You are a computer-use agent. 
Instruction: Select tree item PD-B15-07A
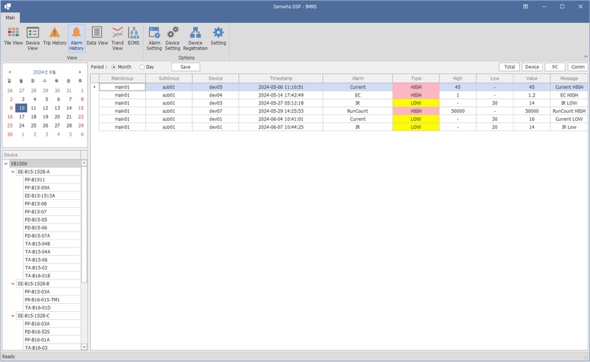point(52,236)
